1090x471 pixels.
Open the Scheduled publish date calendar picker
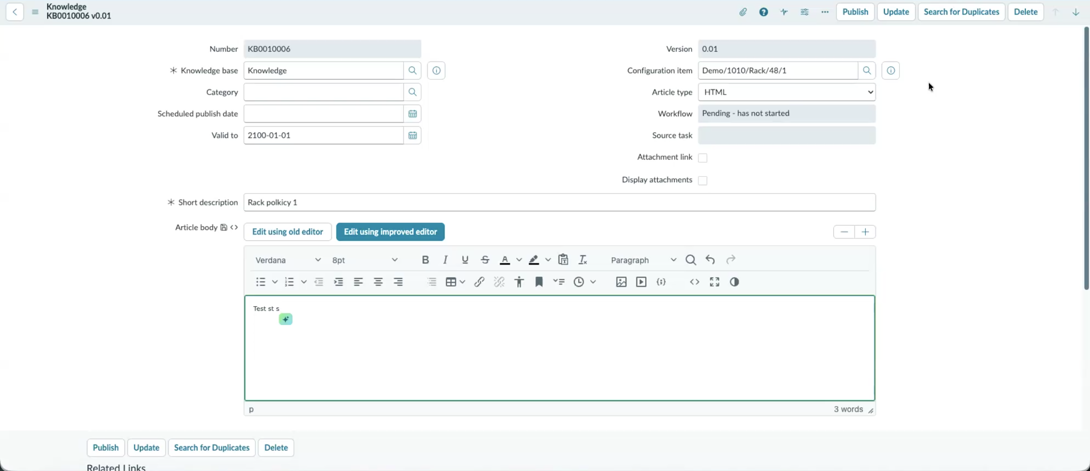[412, 113]
